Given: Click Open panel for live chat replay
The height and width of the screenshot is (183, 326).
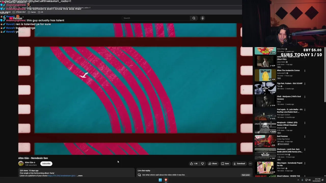Looking at the screenshot, I should coord(246,175).
